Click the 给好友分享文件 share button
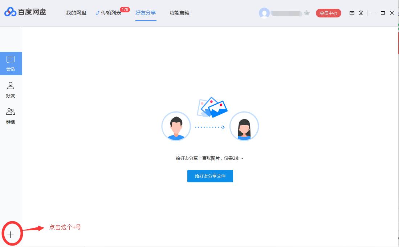This screenshot has height=247, width=399. [210, 176]
